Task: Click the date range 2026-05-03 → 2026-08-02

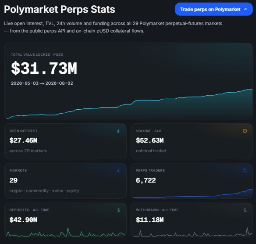Action: (42, 83)
